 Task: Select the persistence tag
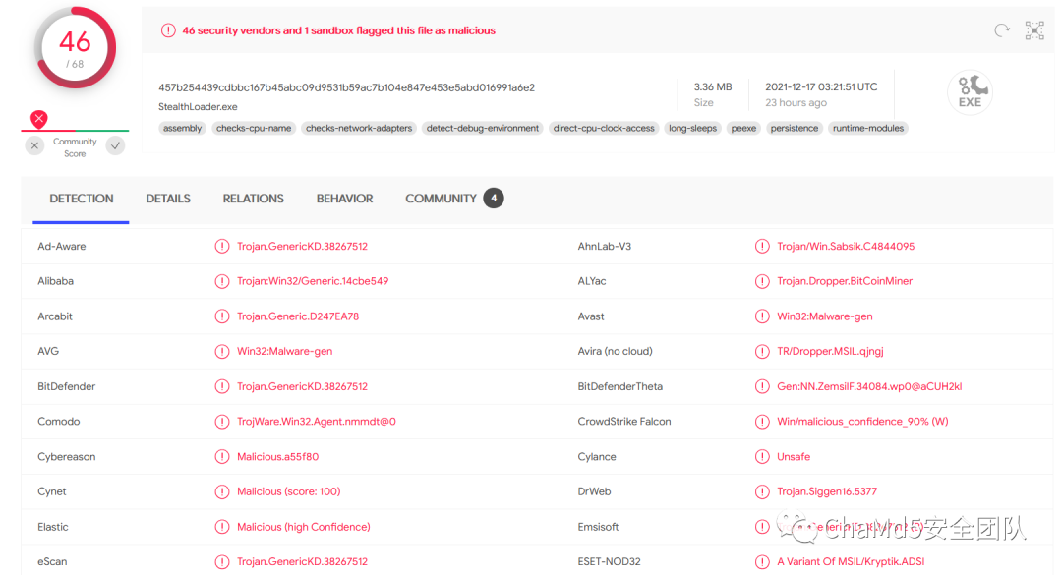click(x=795, y=128)
